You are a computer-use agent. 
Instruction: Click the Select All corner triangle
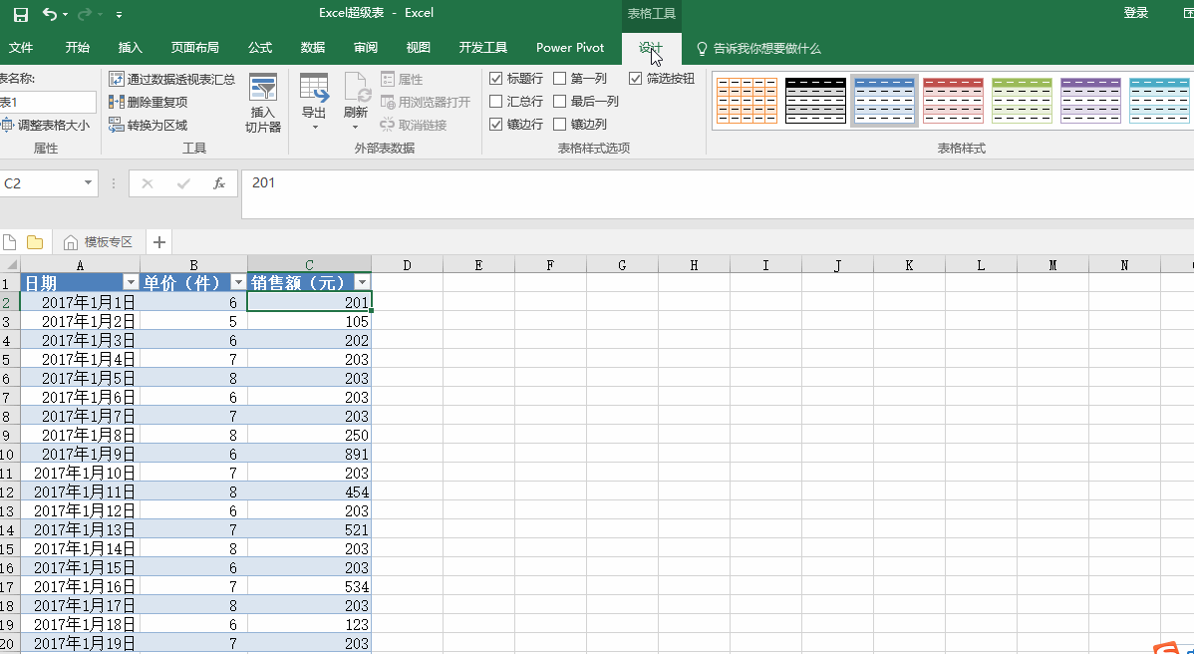click(11, 265)
